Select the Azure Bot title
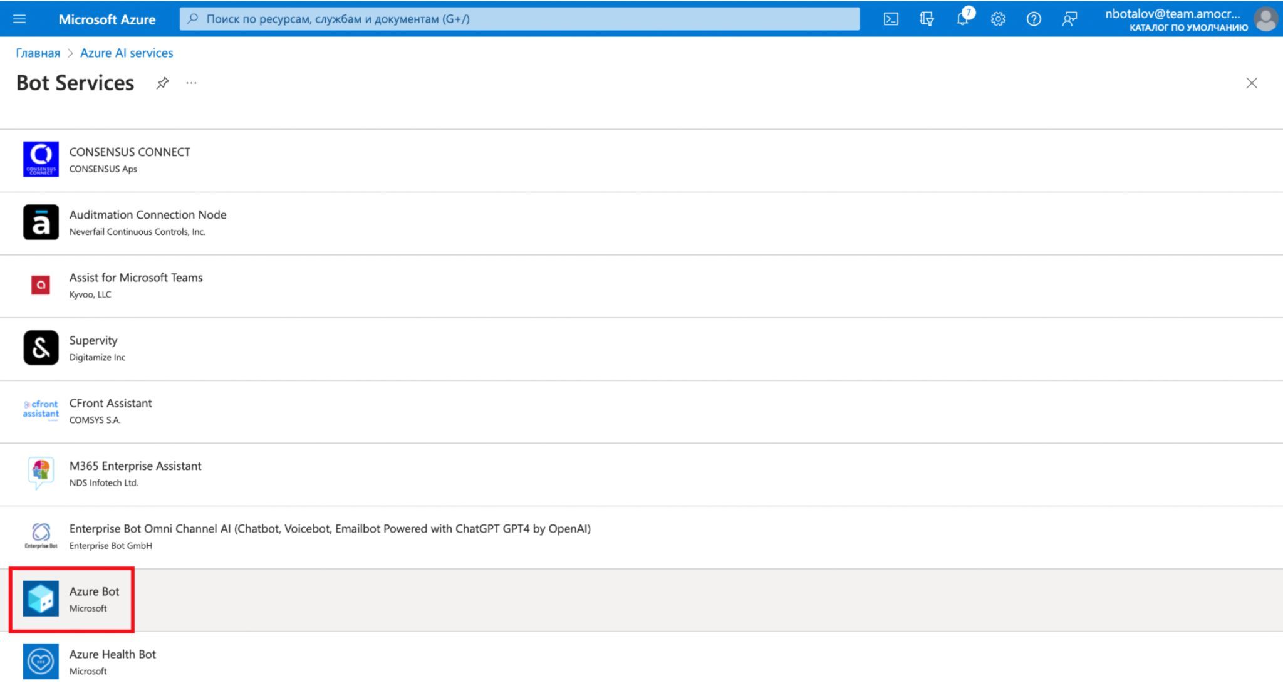 click(x=94, y=591)
